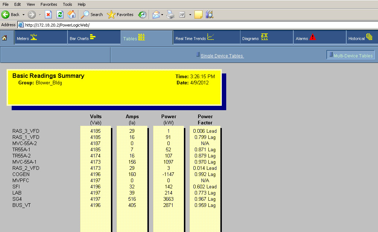Select the TR55A-2 device row label
Viewport: 378px width, 232px height.
click(22, 156)
